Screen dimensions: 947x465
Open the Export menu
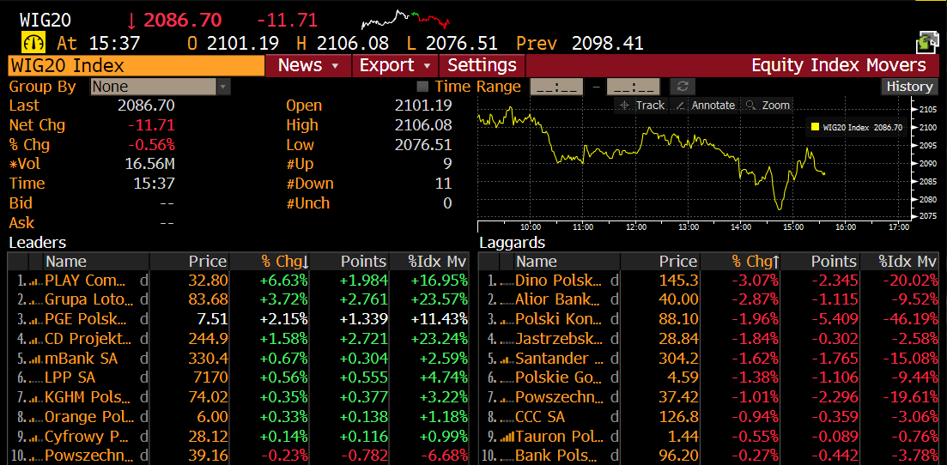pyautogui.click(x=395, y=65)
